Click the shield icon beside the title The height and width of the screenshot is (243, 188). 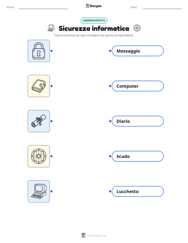click(x=137, y=28)
